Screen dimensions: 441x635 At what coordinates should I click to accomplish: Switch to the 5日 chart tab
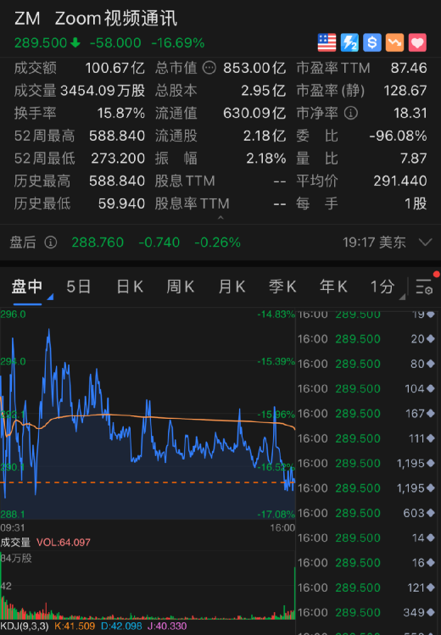79,287
